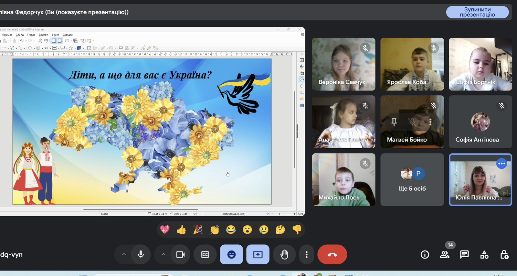Screen dimensions: 517x276
Task: Click the Delete Slide icon
Action: tap(81, 41)
